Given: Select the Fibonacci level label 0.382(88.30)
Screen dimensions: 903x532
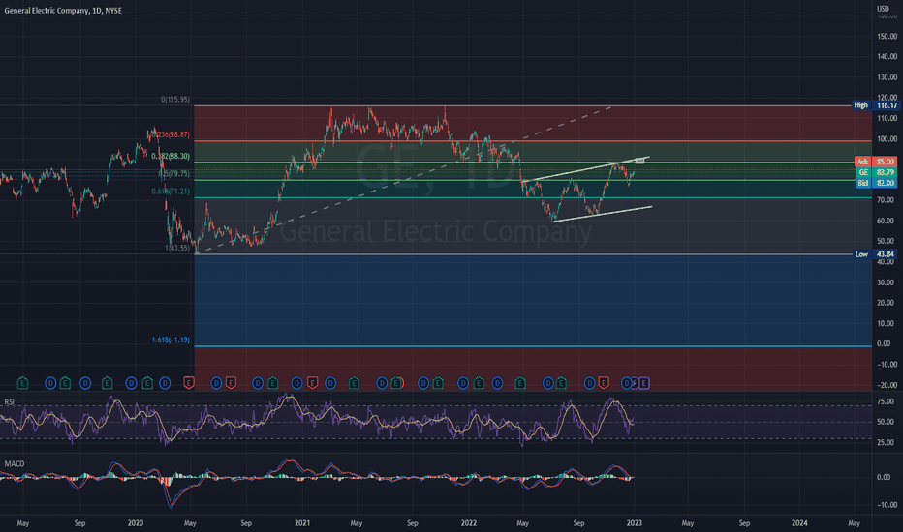Looking at the screenshot, I should tap(171, 157).
